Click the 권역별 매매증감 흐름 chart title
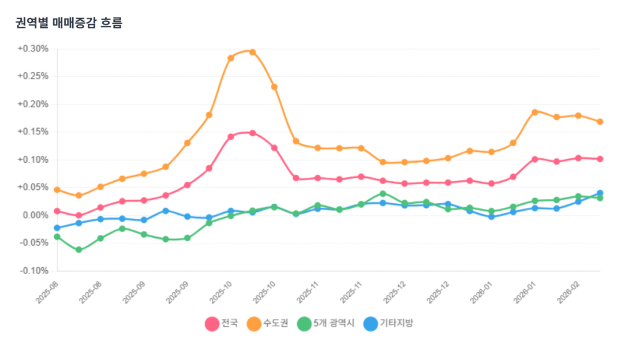 click(69, 24)
